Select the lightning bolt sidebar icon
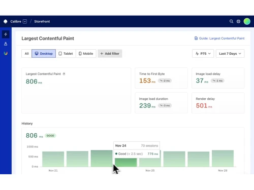 coord(6,34)
